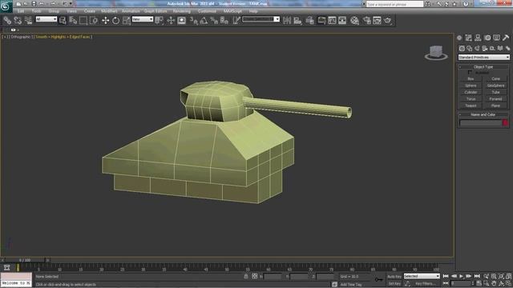Open Manage Layers icon
The width and height of the screenshot is (513, 288).
click(x=309, y=21)
